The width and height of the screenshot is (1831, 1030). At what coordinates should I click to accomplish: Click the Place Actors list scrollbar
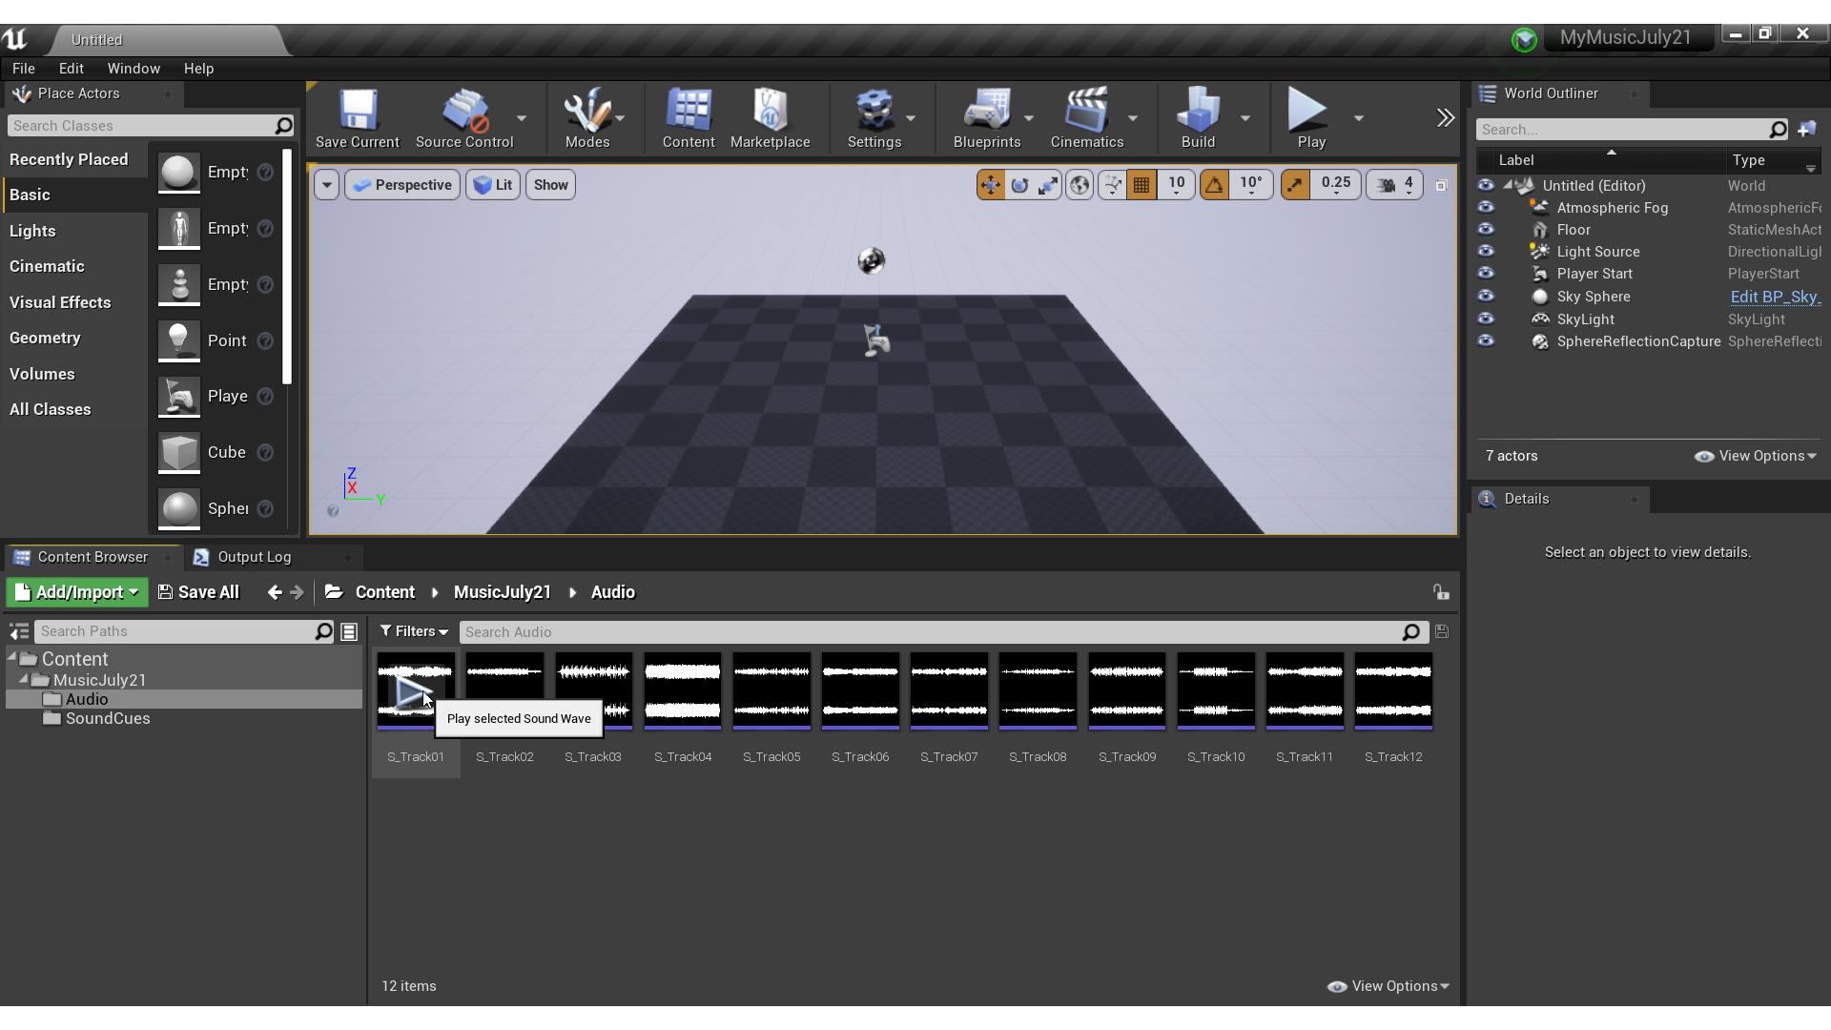click(287, 267)
